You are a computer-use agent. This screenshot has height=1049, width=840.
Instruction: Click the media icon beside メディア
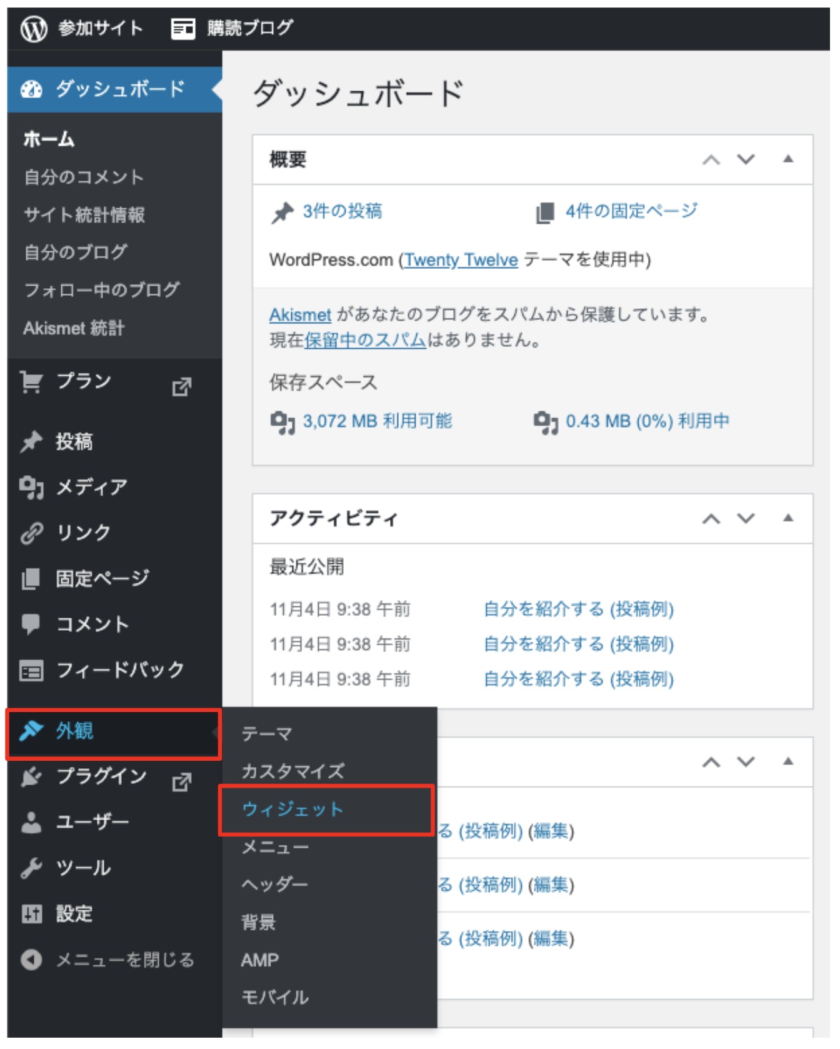[x=31, y=487]
